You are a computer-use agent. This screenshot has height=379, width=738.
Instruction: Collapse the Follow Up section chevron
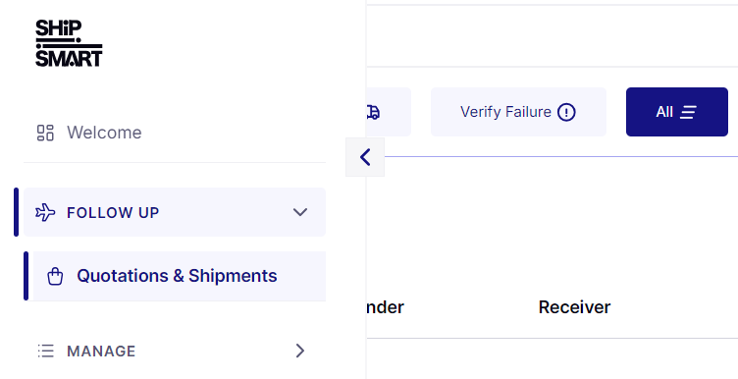pos(300,212)
